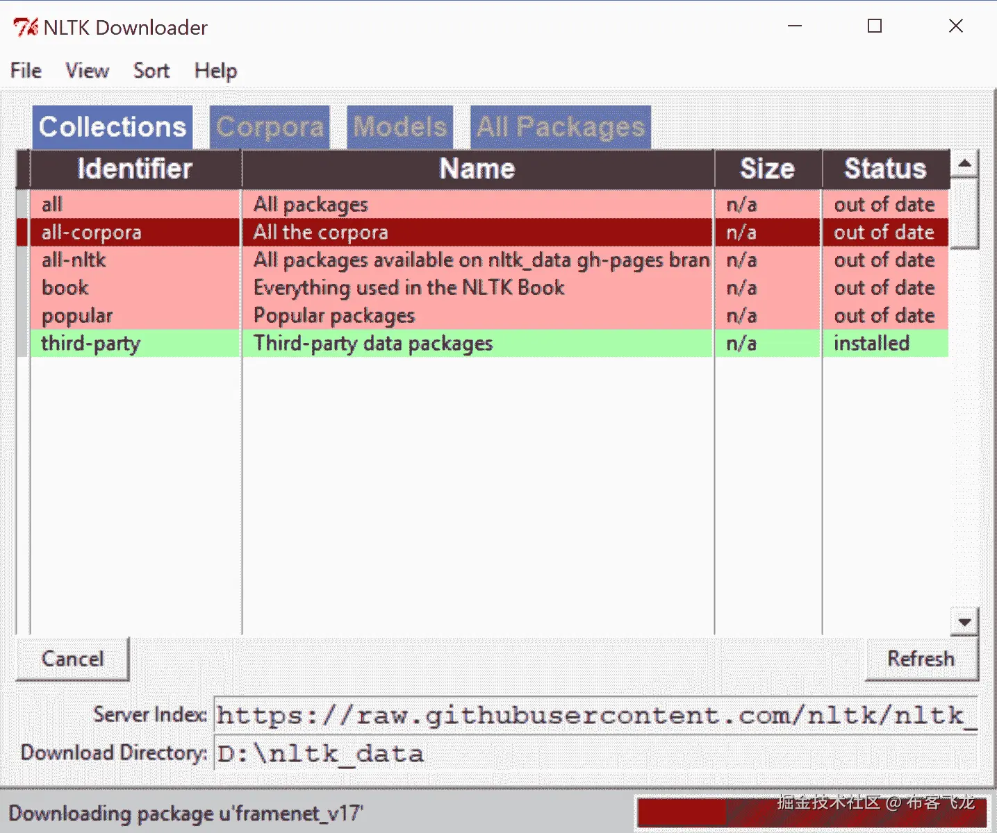This screenshot has width=997, height=833.
Task: Select the 'all-corpora' identifier row
Action: [135, 232]
